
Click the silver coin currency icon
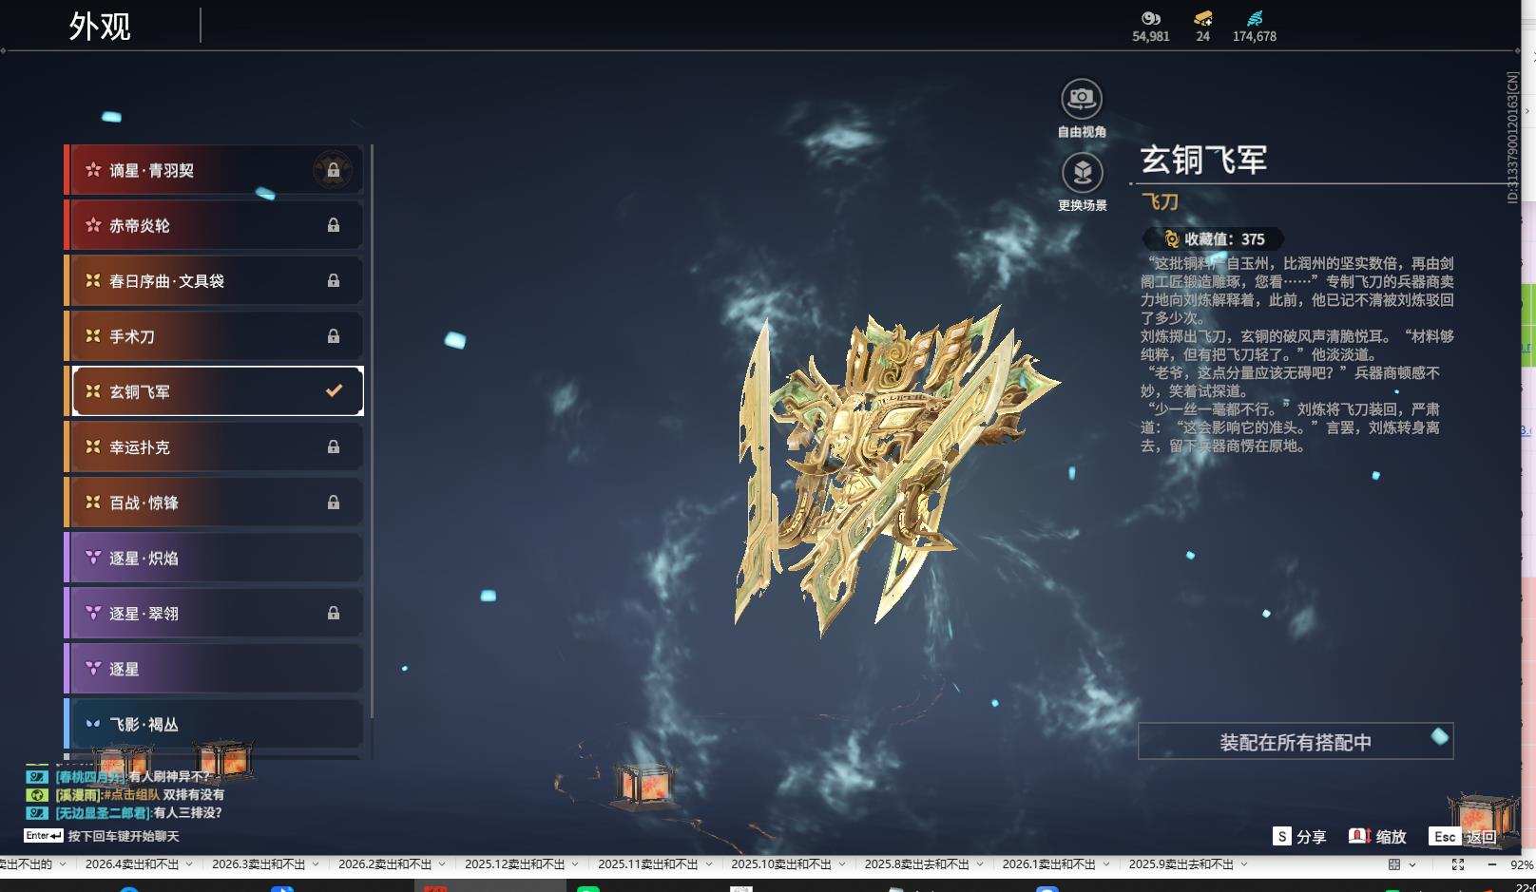1150,18
